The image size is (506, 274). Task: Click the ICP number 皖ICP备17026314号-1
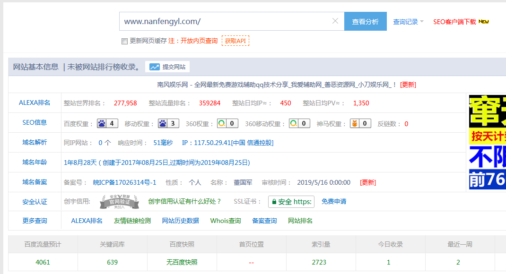click(x=124, y=182)
